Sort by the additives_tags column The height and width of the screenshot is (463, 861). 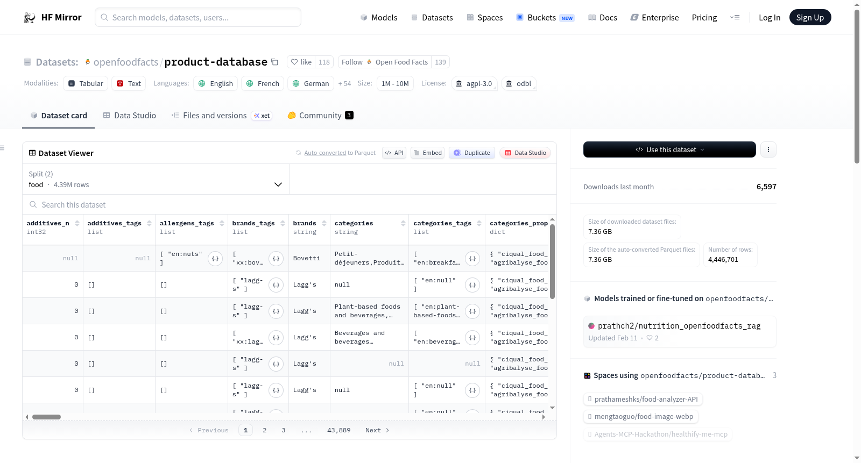pyautogui.click(x=149, y=223)
